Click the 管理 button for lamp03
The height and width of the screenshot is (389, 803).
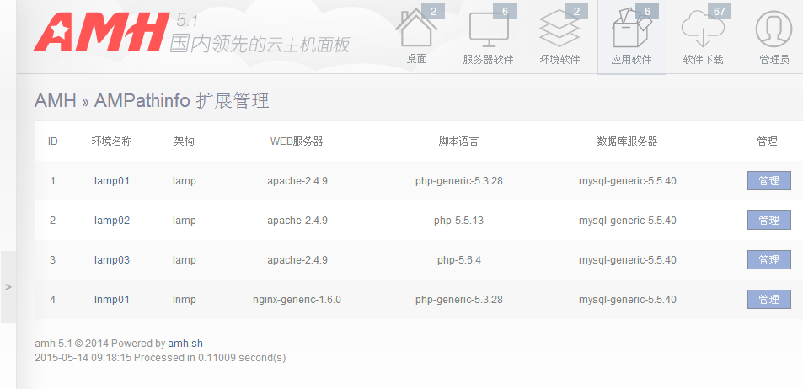click(768, 260)
